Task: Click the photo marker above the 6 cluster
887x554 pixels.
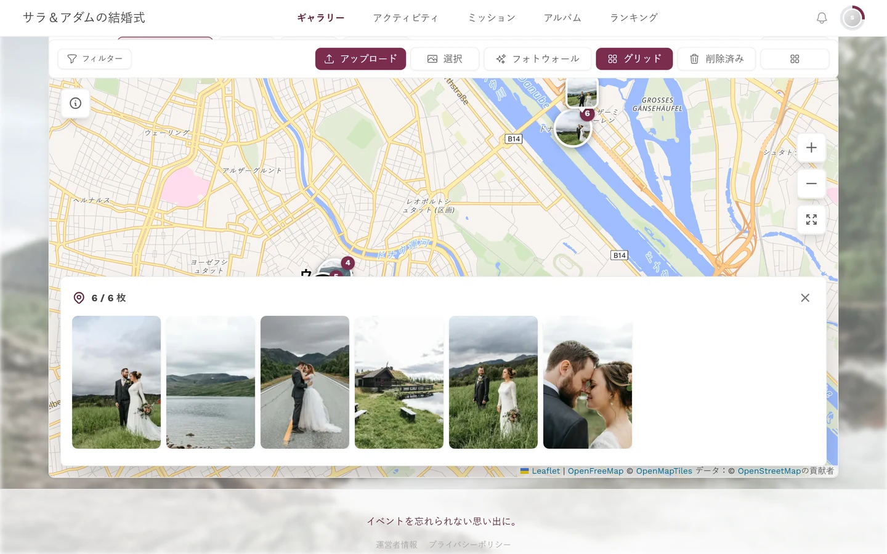Action: (582, 92)
